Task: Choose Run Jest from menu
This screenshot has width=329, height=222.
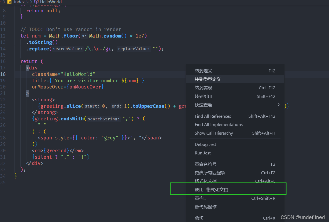Action: click(235, 153)
